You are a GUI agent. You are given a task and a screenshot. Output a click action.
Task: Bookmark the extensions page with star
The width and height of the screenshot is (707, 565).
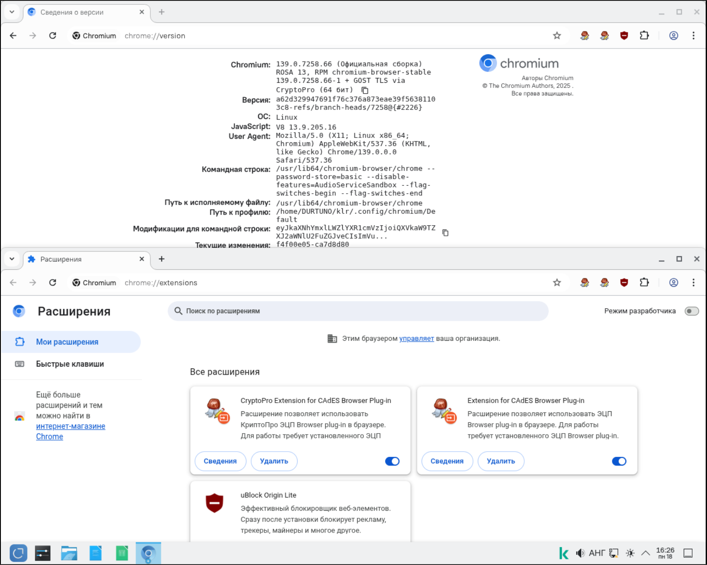pos(557,282)
